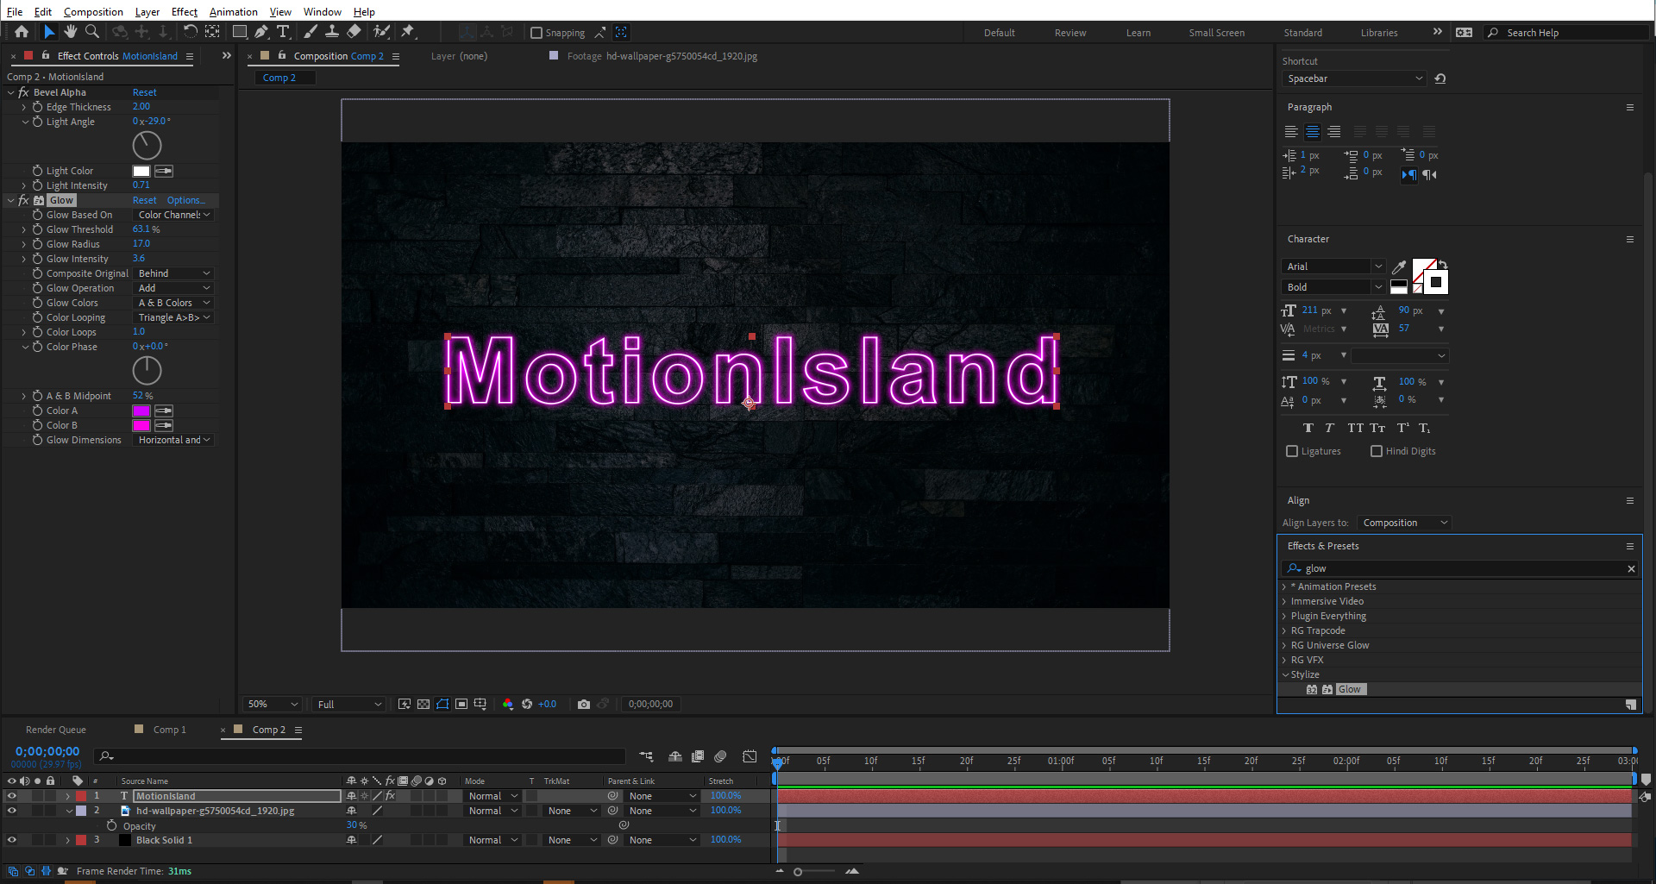The height and width of the screenshot is (884, 1656).
Task: Click the Reset Exposure icon
Action: pyautogui.click(x=527, y=705)
